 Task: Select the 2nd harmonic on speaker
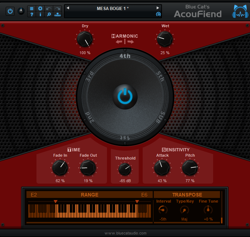(90, 118)
